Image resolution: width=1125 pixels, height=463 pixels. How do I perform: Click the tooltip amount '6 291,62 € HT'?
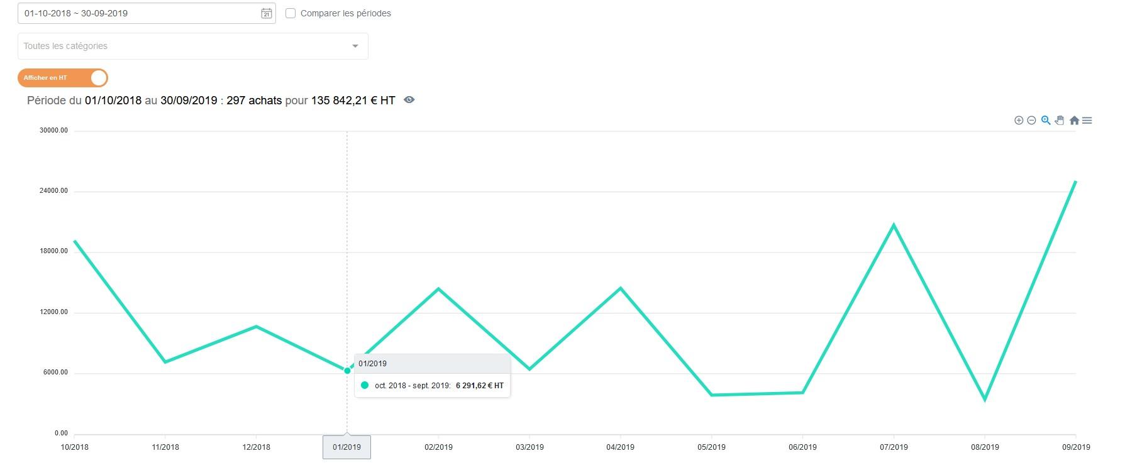click(x=480, y=386)
